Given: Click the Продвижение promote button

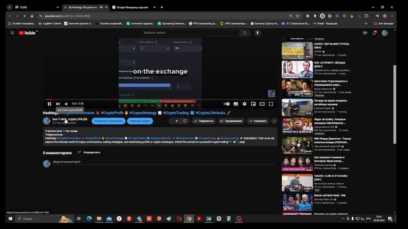Looking at the screenshot, I should 231,121.
